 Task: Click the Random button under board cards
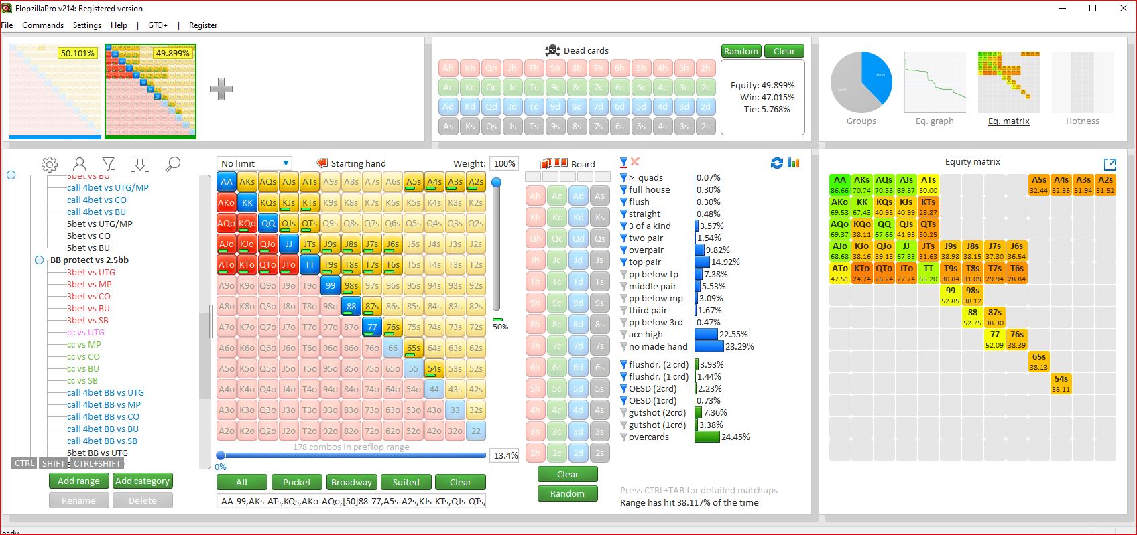(568, 493)
